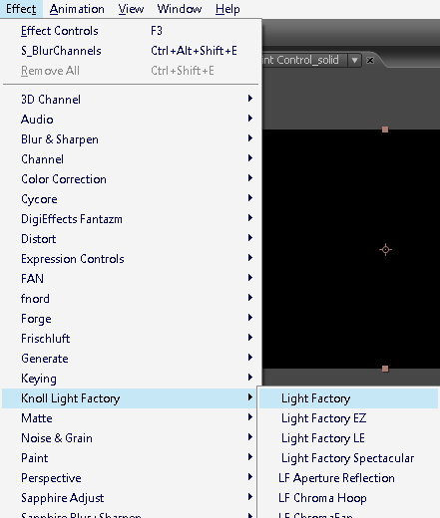This screenshot has height=518, width=440.
Task: Open the Animation menu
Action: (77, 9)
